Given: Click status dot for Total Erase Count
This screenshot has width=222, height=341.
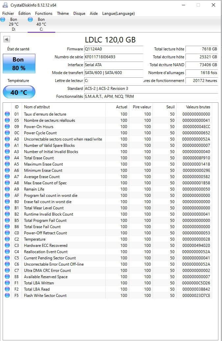Looking at the screenshot, I should tap(7, 158).
